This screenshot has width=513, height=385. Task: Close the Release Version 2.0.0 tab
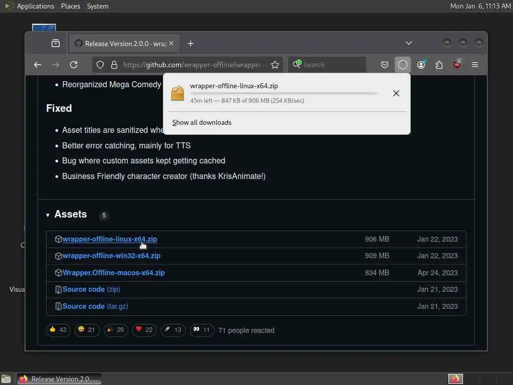pos(171,43)
